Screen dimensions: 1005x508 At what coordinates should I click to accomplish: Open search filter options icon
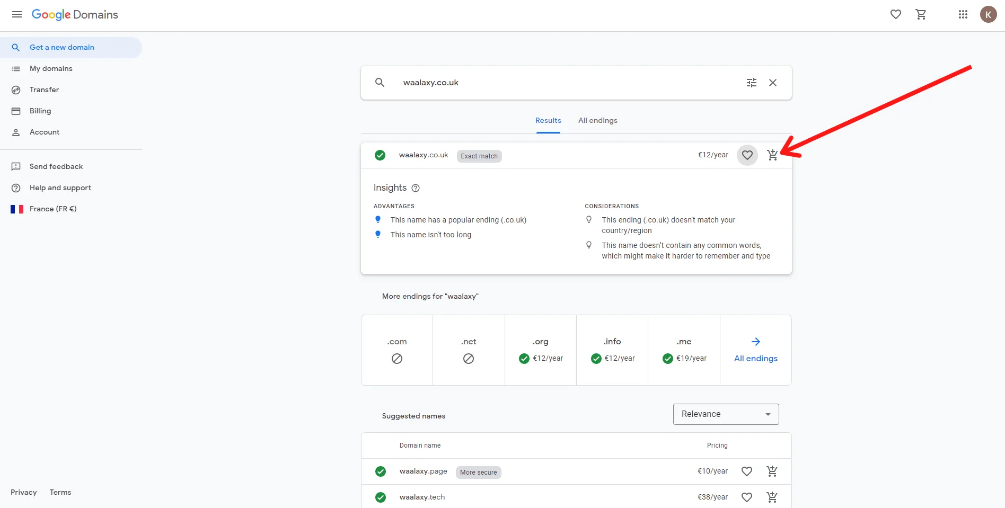pos(752,83)
